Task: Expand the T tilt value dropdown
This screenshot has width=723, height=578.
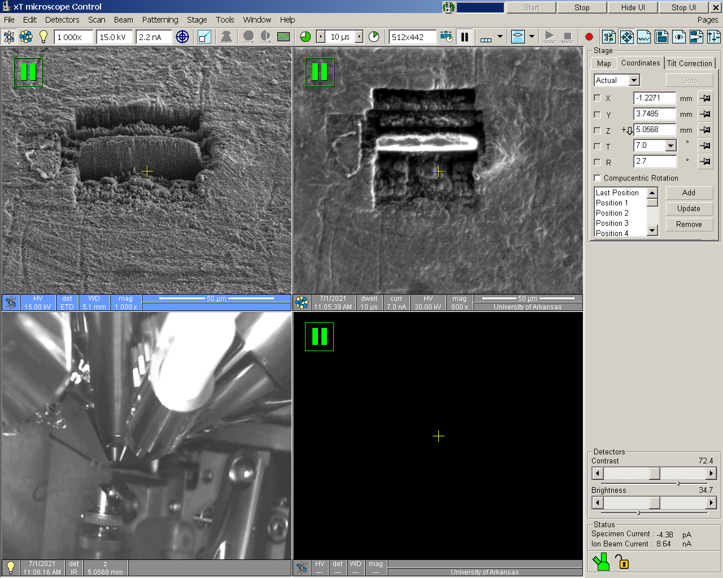Action: point(670,146)
